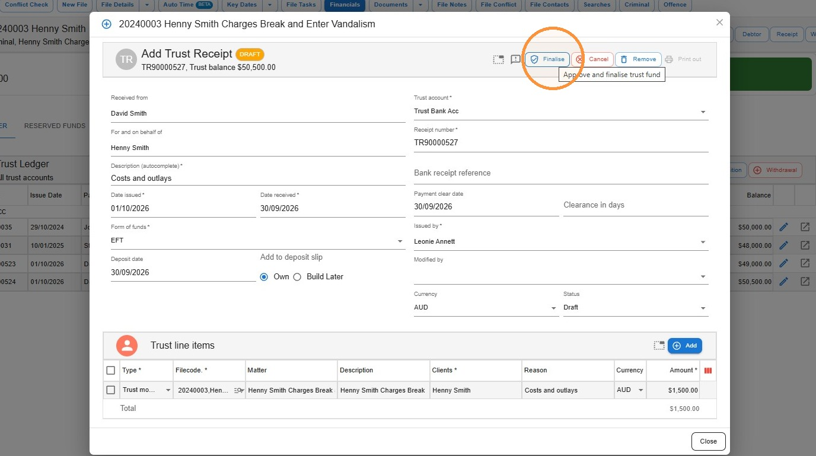Viewport: 816px width, 456px height.
Task: Click layout icon in Trust line items header
Action: (659, 346)
